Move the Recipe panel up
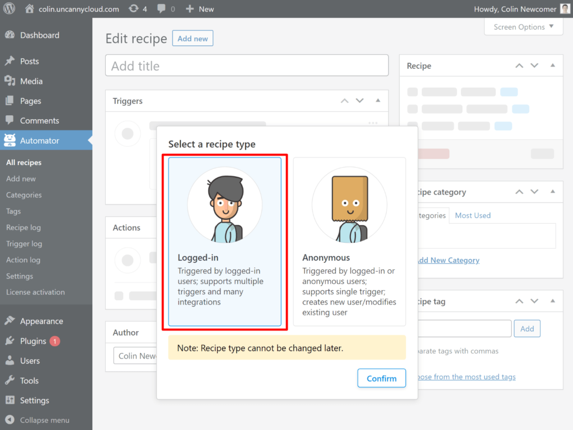 [x=519, y=66]
